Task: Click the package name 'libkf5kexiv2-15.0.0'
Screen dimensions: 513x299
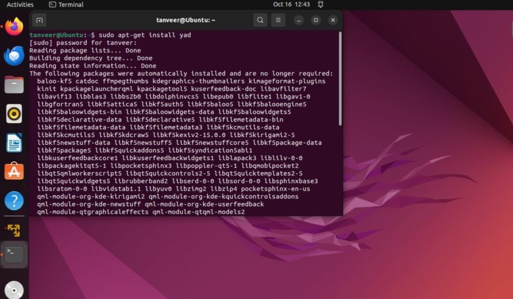Action: [189, 135]
